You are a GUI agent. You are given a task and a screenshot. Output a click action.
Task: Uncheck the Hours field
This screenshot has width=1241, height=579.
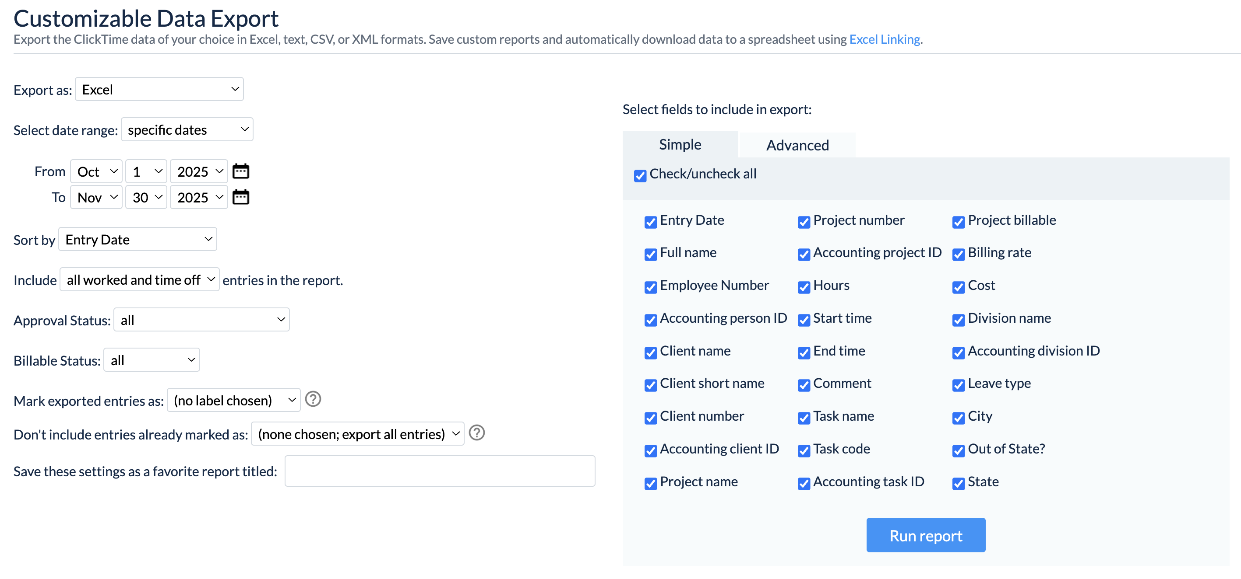804,287
